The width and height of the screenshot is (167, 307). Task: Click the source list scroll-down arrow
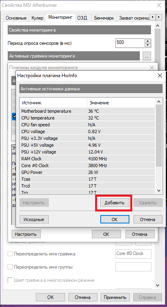[x=159, y=191]
